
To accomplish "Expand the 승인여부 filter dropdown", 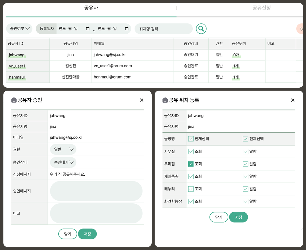I will [19, 29].
